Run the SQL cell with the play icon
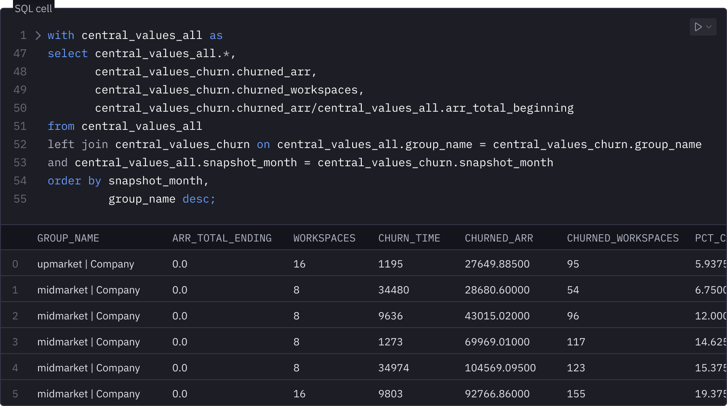 (698, 26)
